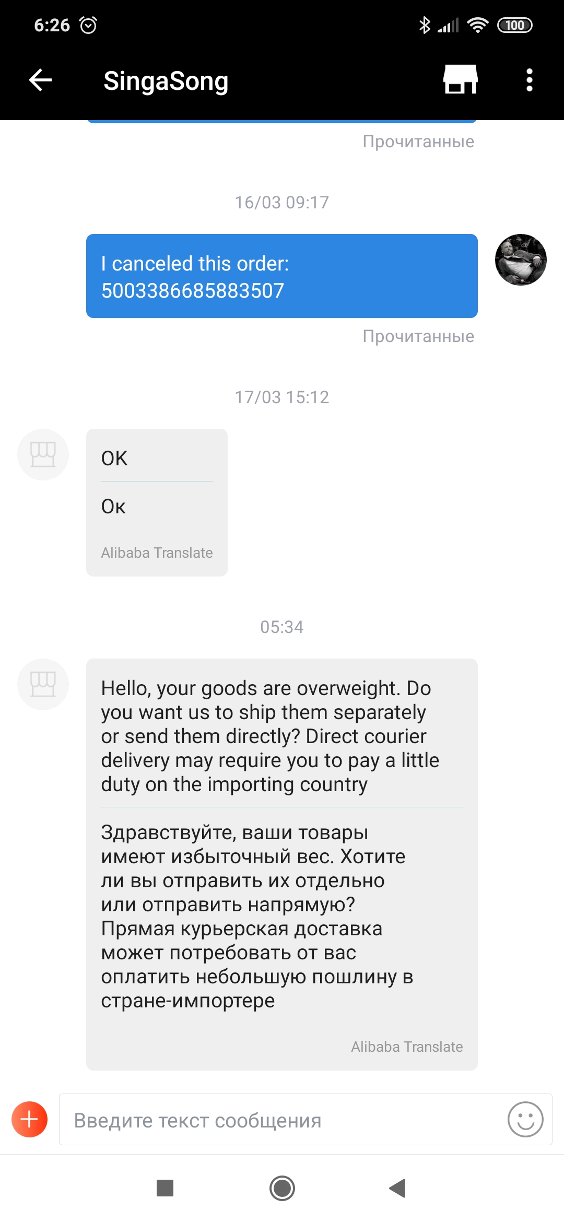Tap Alibaba Translate label under OK message

[157, 553]
